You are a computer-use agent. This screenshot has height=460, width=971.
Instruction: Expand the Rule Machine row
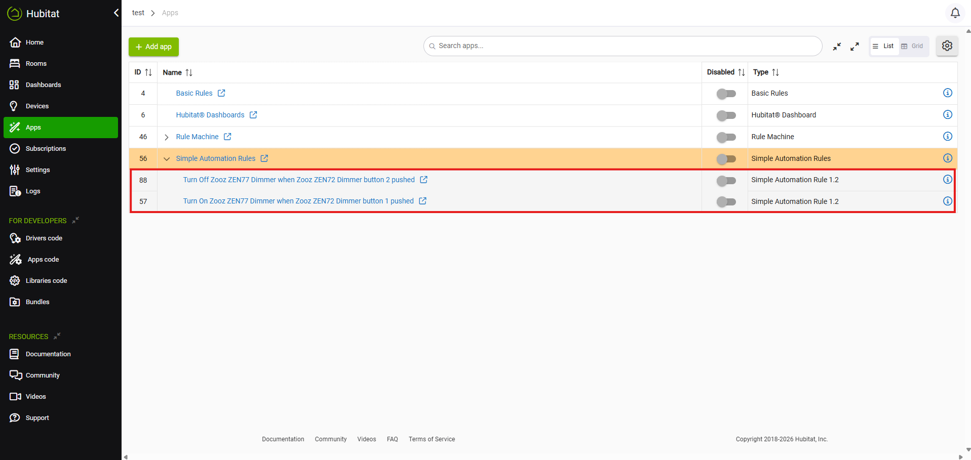167,137
